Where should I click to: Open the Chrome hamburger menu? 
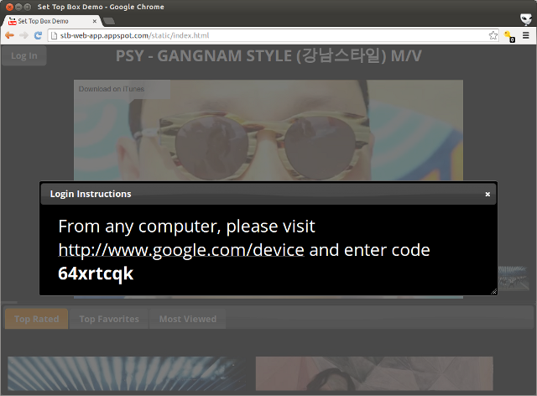pyautogui.click(x=526, y=36)
